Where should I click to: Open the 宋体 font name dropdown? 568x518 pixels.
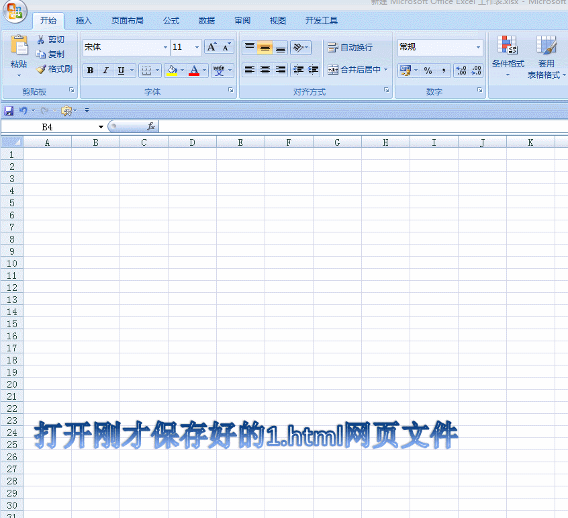165,47
